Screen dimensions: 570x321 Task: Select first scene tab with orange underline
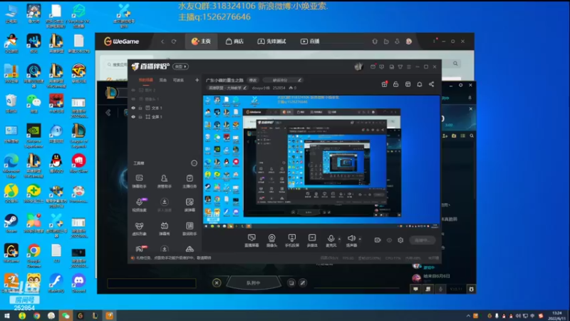point(146,80)
